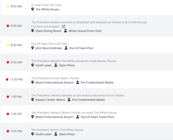Open the Breakfast with Republican Senators remarks entry
Screen dimensions: 173x140
coord(89,22)
